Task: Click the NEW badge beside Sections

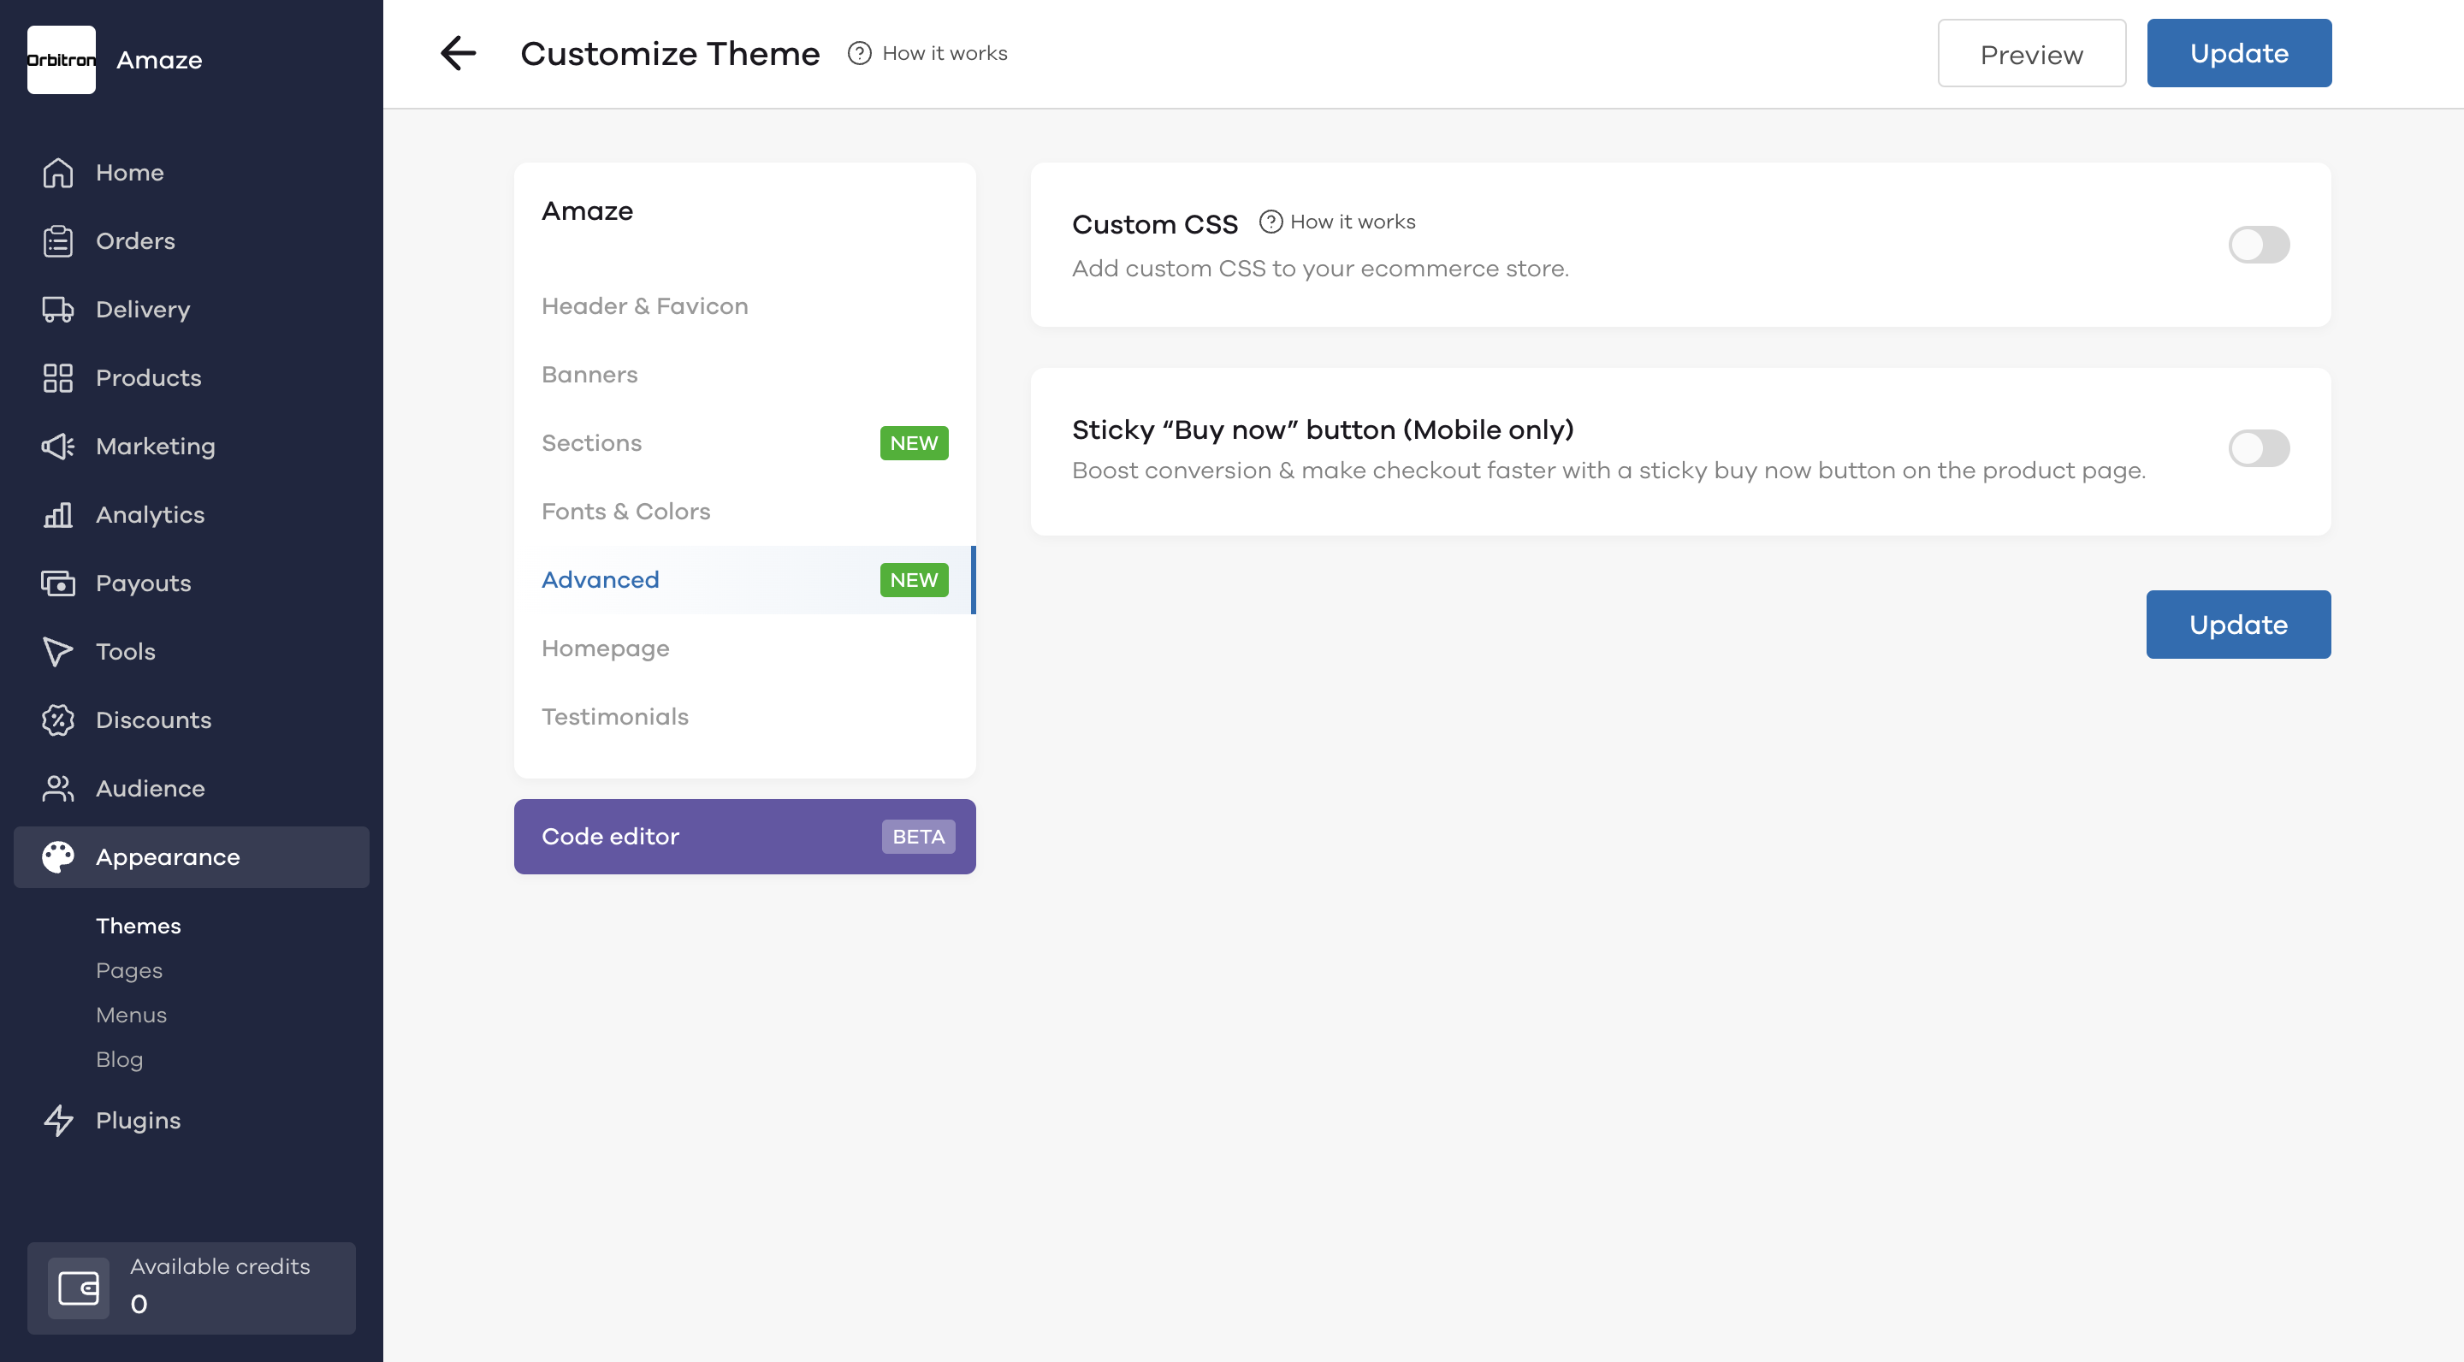Action: (x=914, y=443)
